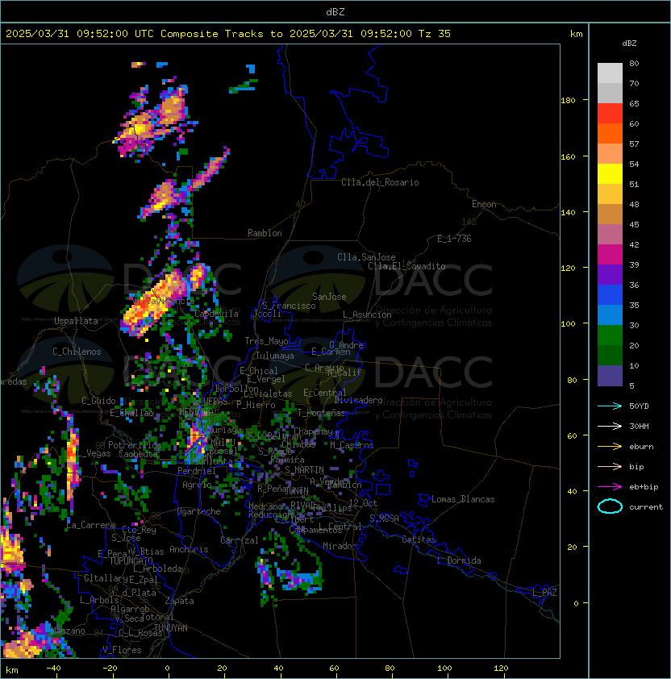Click the L_Dormida place label
Screen dimensions: 671x679
click(x=459, y=560)
